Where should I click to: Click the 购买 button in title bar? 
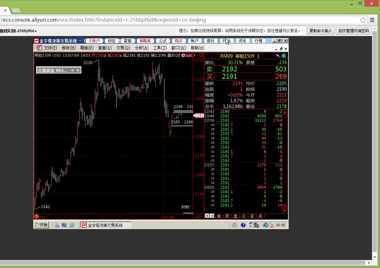[x=179, y=41]
